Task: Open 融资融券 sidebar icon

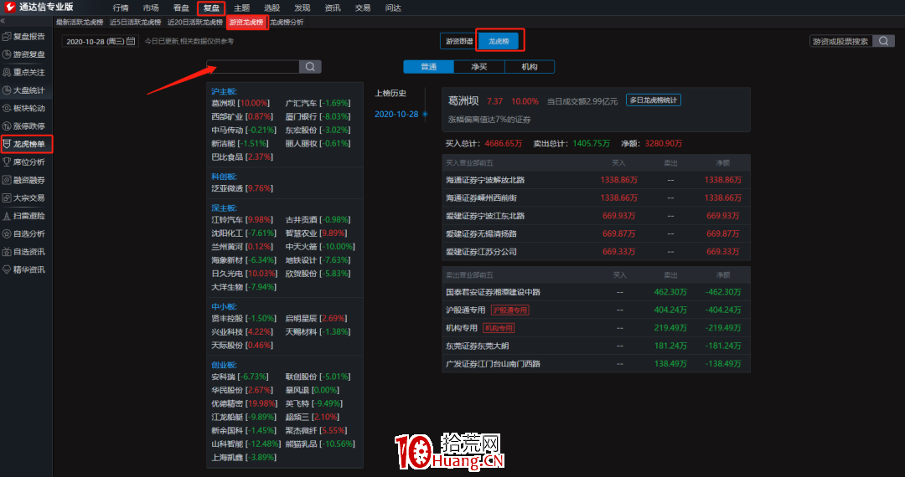Action: pos(7,180)
